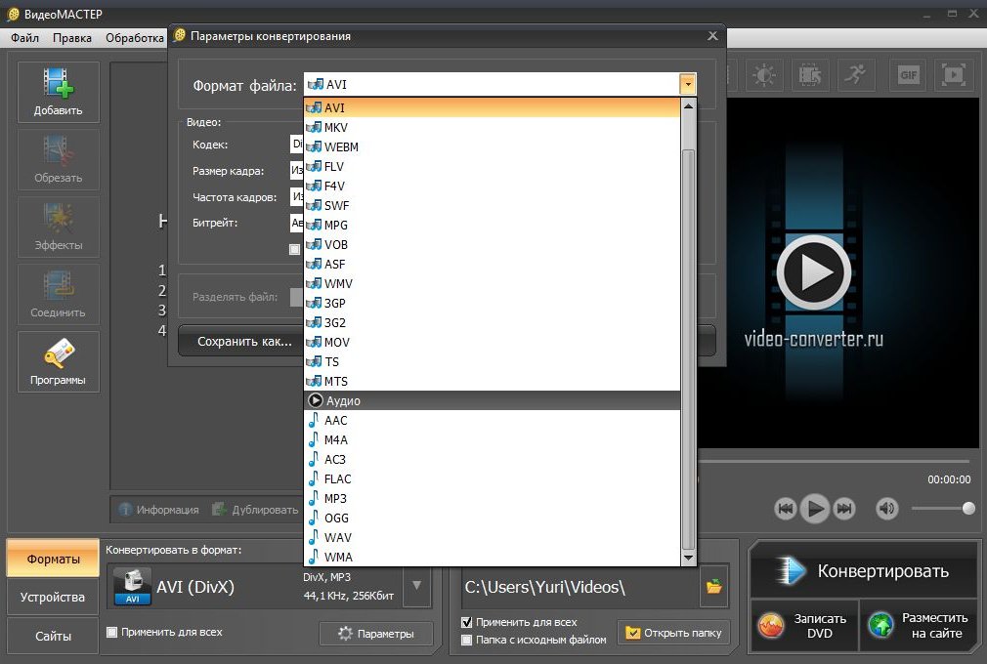Collapse the Формат файла dropdown arrow
Screen dimensions: 987x664
[687, 84]
